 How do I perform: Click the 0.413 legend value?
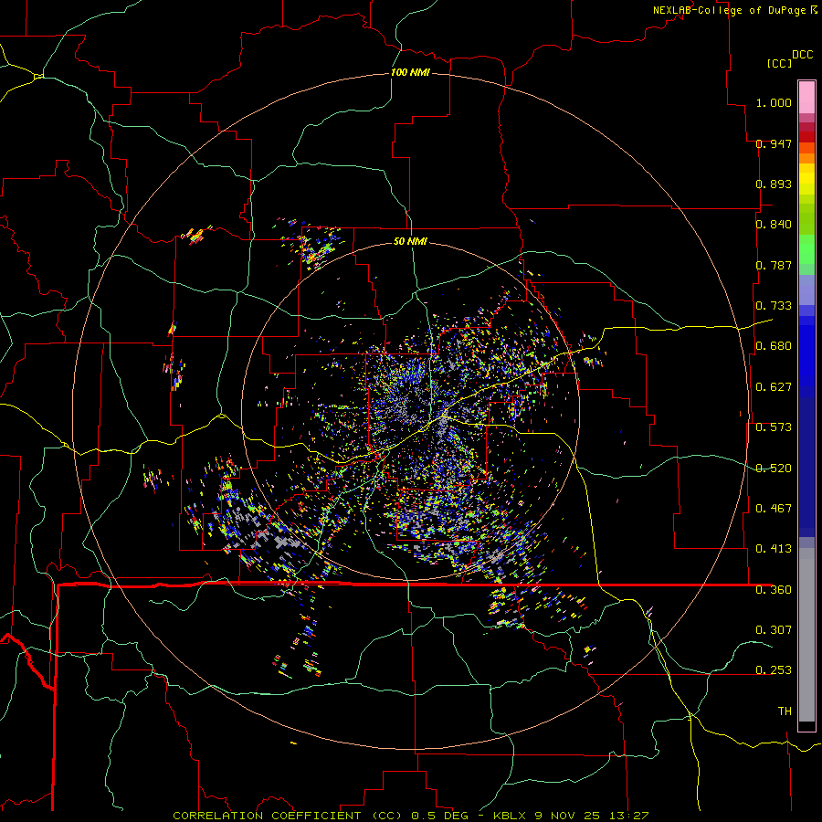point(774,549)
